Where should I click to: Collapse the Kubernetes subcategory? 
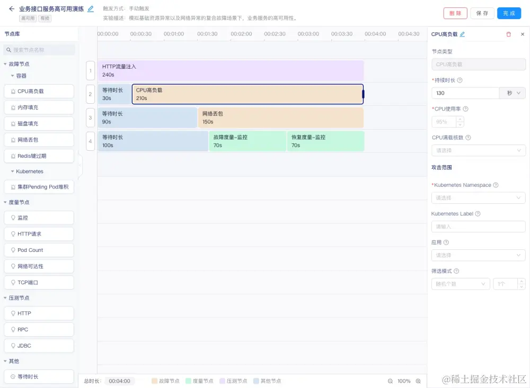click(x=13, y=171)
